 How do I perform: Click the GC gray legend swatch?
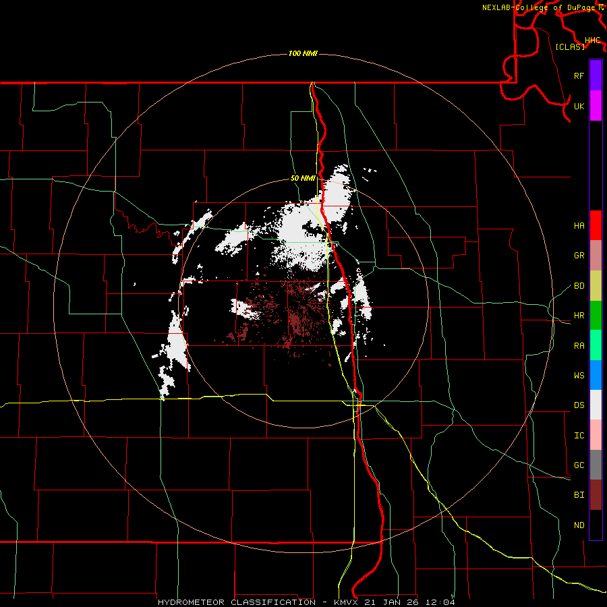click(596, 465)
